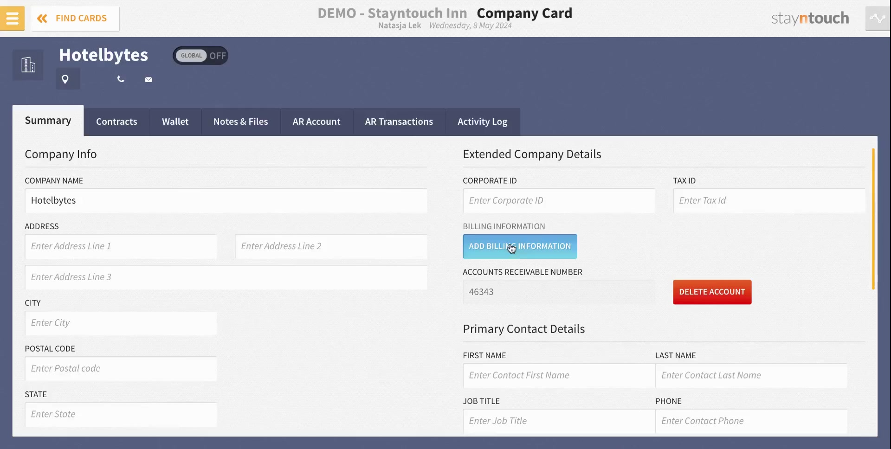
Task: Open the AR Transactions tab
Action: [x=399, y=122]
